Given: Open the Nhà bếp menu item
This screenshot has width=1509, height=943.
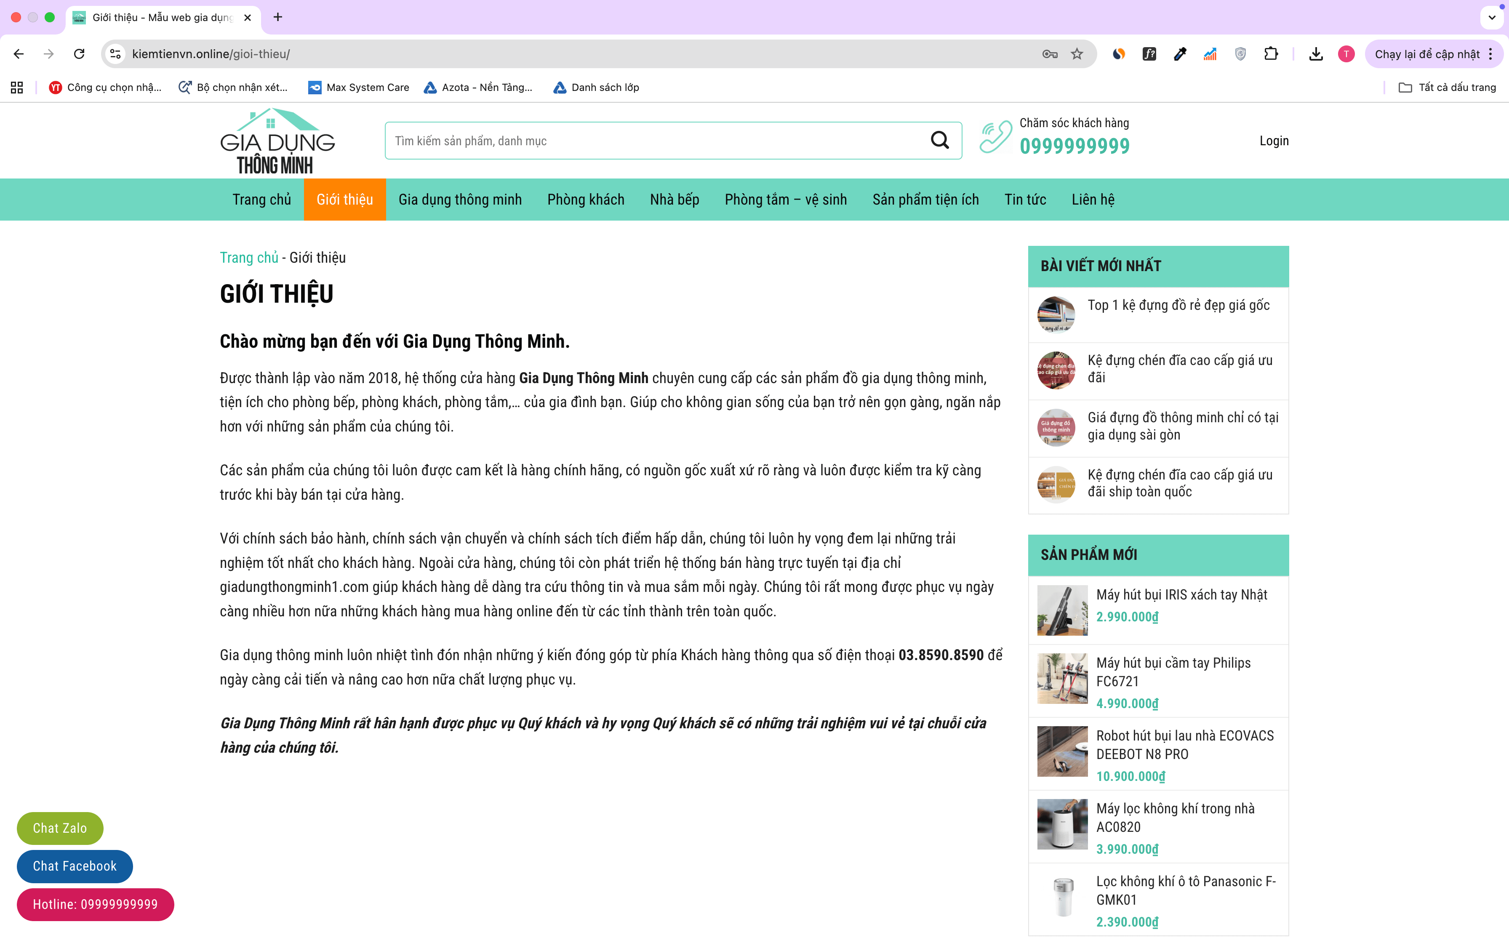Looking at the screenshot, I should point(674,200).
